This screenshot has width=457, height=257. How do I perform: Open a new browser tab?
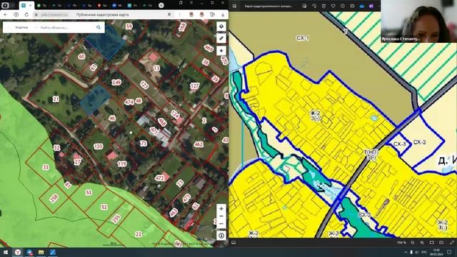(x=161, y=5)
